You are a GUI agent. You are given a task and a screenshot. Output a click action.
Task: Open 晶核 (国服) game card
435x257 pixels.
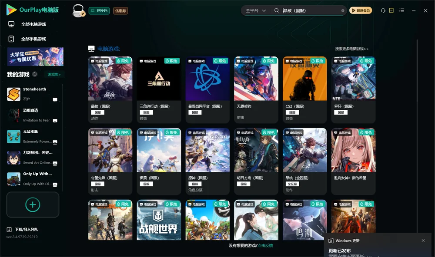pos(110,90)
